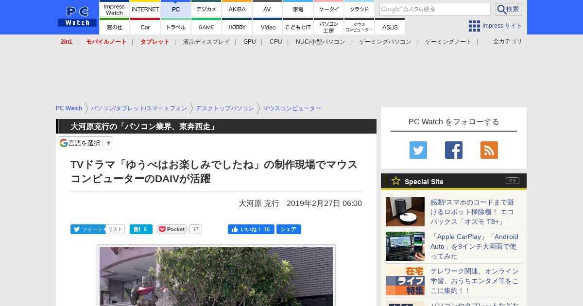Open the AV tab
The width and height of the screenshot is (583, 306).
(x=268, y=9)
